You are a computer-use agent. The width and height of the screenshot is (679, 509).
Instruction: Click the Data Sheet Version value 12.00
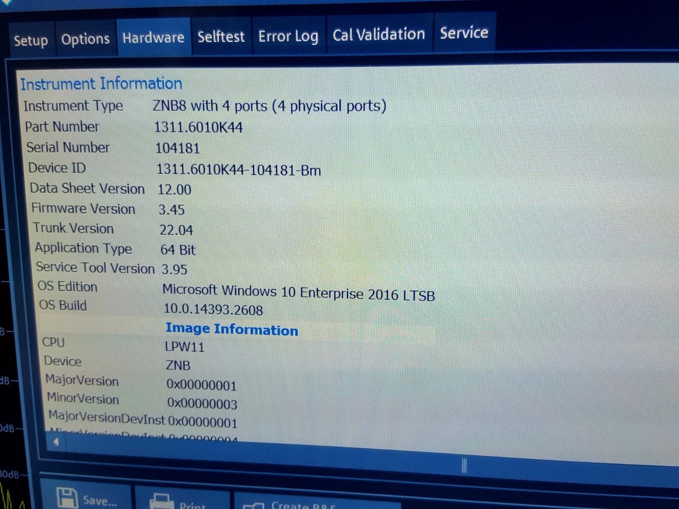click(174, 189)
